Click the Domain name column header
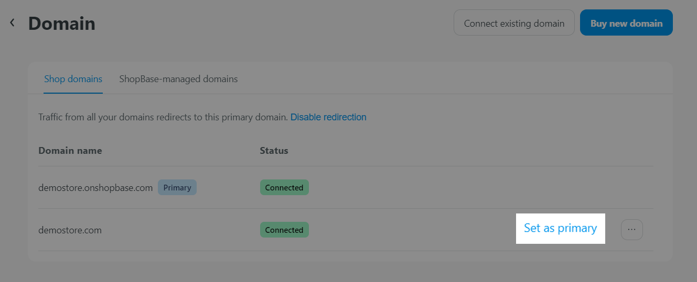The height and width of the screenshot is (282, 697). (x=70, y=151)
